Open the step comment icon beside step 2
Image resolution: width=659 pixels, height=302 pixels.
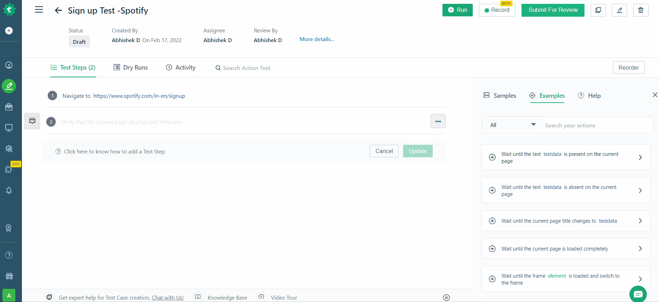coord(32,121)
